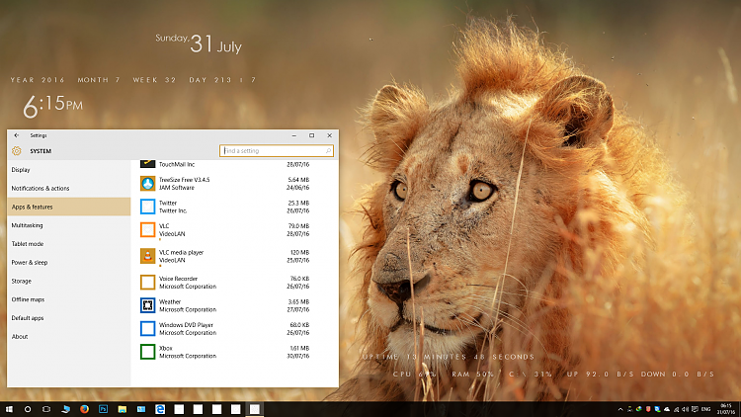Click the Find a setting search box
Screen dimensions: 741x417
[x=276, y=151]
